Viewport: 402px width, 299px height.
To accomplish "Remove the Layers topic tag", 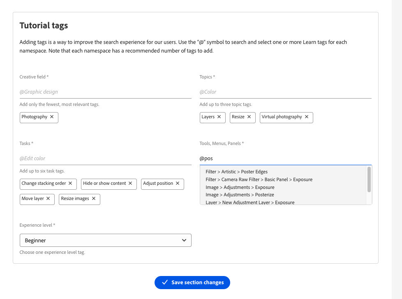I will tap(219, 117).
